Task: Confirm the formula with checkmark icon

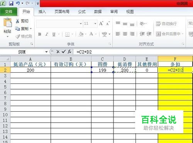Action: tap(64, 52)
